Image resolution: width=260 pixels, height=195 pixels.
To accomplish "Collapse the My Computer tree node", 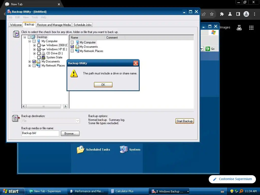I will click(x=29, y=41).
